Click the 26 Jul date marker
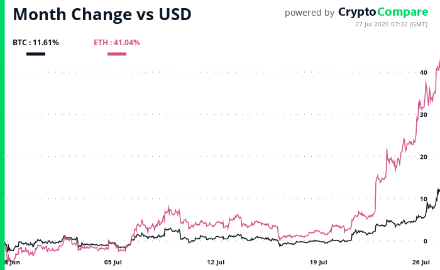 [422, 262]
